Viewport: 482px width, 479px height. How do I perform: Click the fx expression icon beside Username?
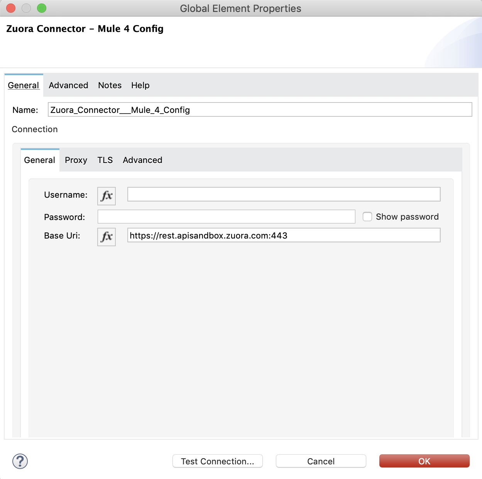(106, 196)
